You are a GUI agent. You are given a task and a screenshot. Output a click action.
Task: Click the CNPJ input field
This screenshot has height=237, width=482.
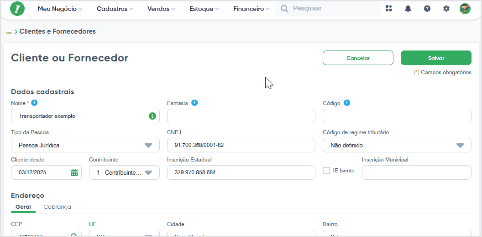241,145
